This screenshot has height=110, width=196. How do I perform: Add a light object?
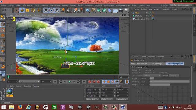click(x=126, y=10)
